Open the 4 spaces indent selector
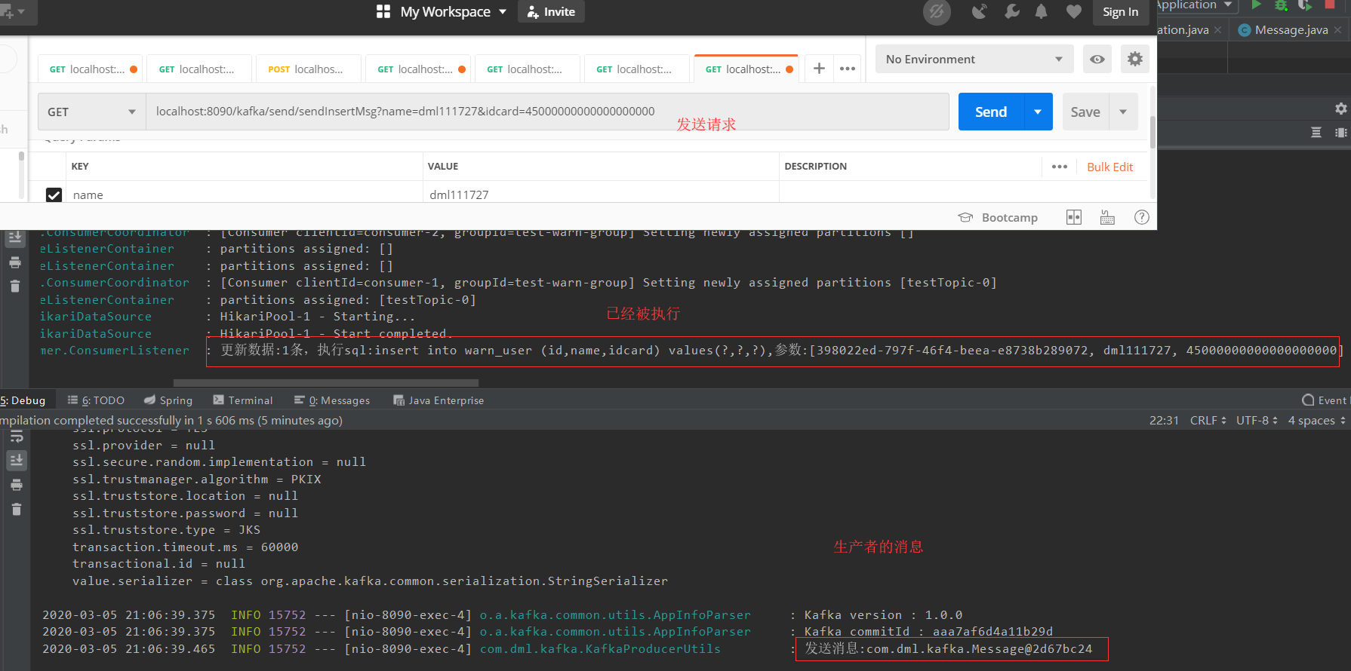The height and width of the screenshot is (671, 1351). click(x=1316, y=421)
